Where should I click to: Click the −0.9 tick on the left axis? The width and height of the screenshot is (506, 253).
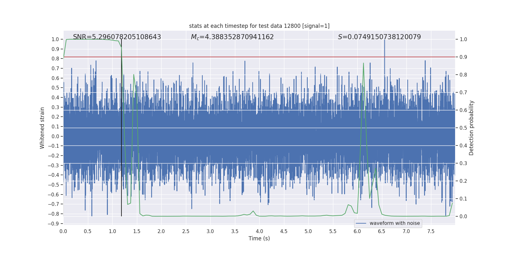pyautogui.click(x=55, y=224)
